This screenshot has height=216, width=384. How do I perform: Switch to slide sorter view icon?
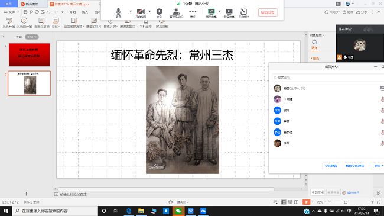[x=290, y=202]
